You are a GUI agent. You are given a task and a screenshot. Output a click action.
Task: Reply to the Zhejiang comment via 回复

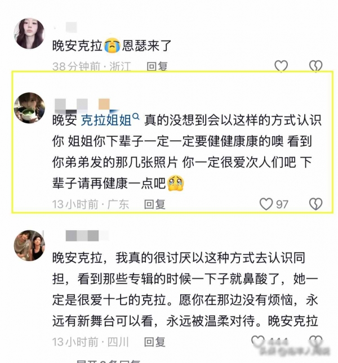tap(157, 66)
